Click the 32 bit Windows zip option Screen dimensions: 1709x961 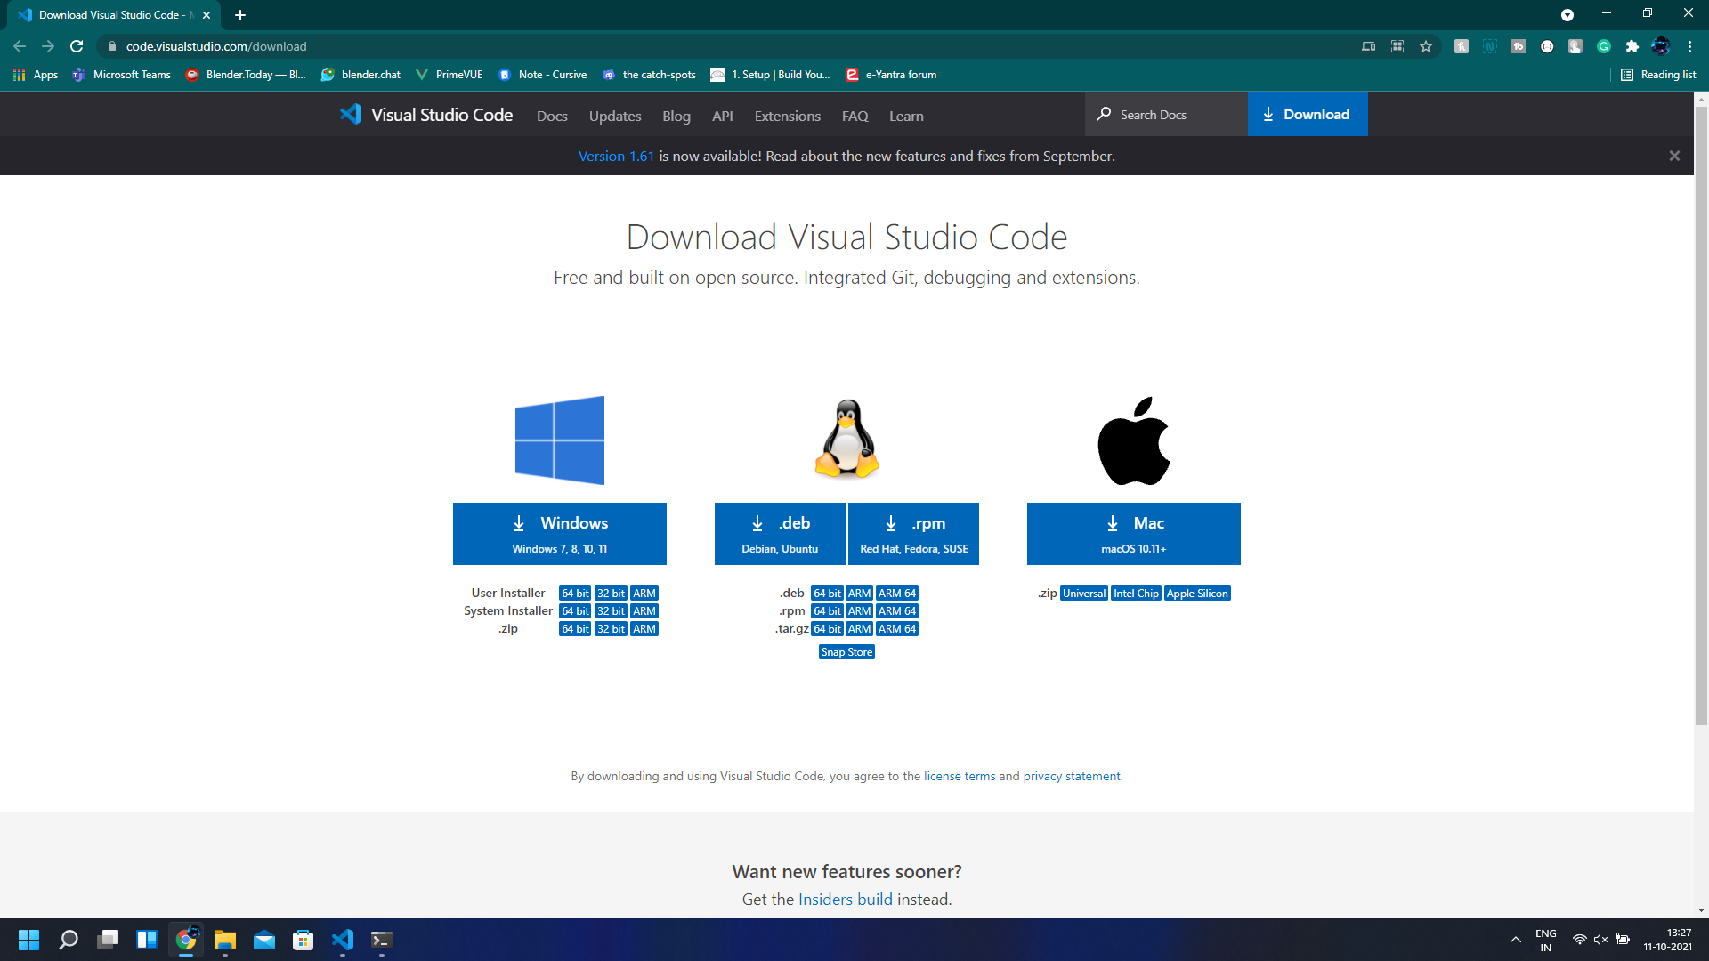611,627
